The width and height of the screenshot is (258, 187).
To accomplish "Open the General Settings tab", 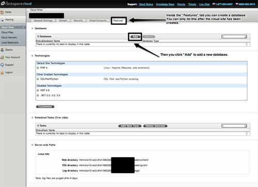I will [43, 21].
